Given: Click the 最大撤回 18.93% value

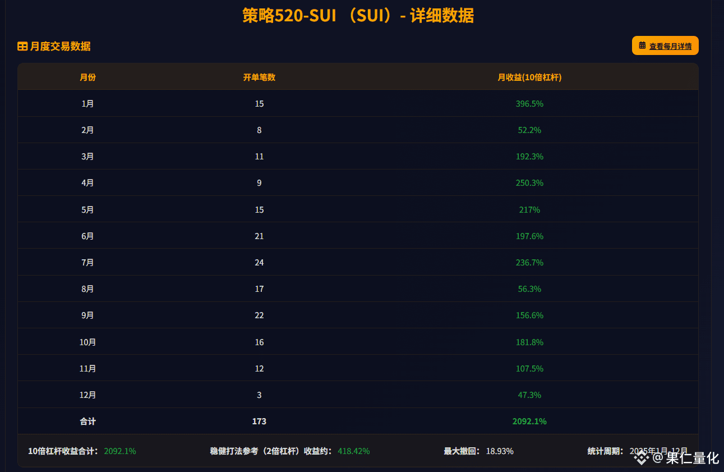Looking at the screenshot, I should pos(500,451).
